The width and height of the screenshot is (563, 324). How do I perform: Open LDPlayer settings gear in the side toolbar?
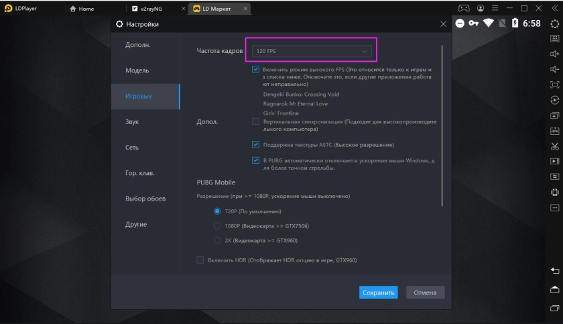point(555,23)
